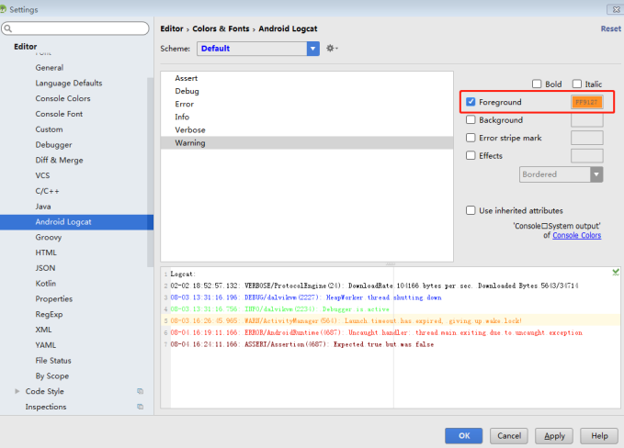
Task: Select the Error log level
Action: click(x=307, y=104)
